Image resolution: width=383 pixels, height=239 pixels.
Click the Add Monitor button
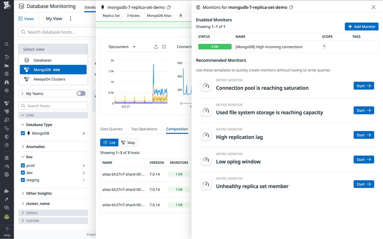tap(361, 26)
